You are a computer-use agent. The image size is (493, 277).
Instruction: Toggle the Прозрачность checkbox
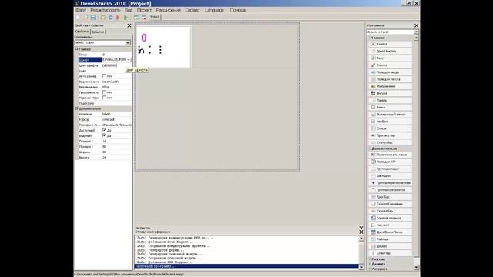tap(104, 92)
